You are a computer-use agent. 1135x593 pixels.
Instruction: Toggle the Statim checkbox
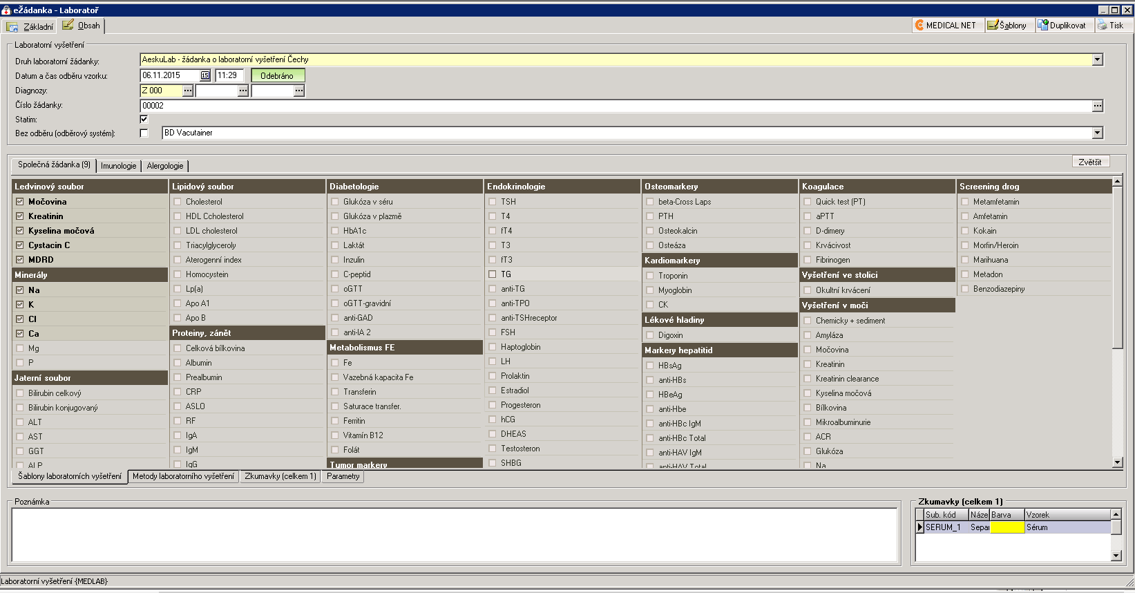click(144, 119)
